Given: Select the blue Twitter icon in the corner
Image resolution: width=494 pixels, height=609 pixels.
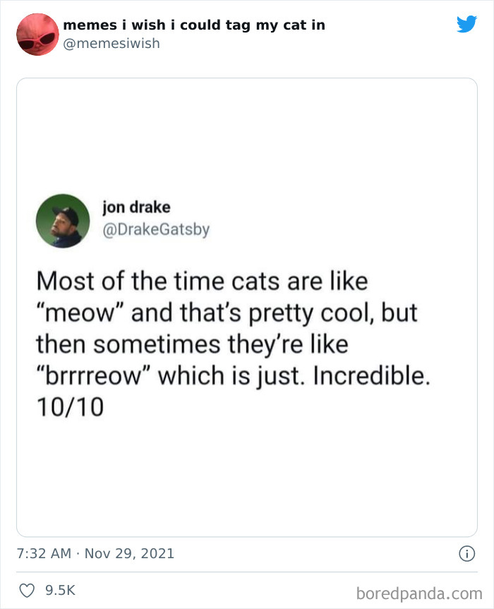Looking at the screenshot, I should coord(466,23).
